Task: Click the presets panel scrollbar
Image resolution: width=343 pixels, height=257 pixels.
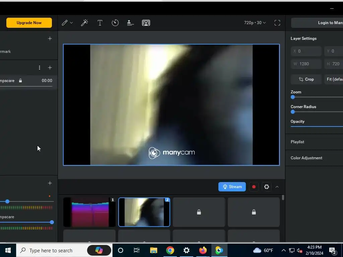Action: 283,197
